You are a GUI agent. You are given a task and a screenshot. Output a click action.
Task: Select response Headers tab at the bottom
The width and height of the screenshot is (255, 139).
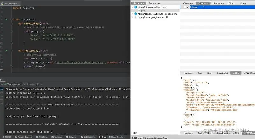point(188,133)
